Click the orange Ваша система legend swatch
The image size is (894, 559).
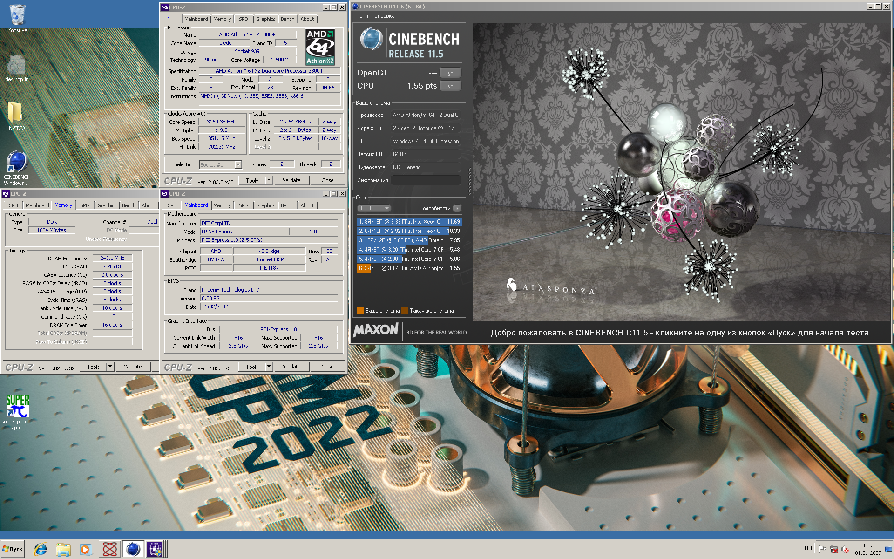360,311
